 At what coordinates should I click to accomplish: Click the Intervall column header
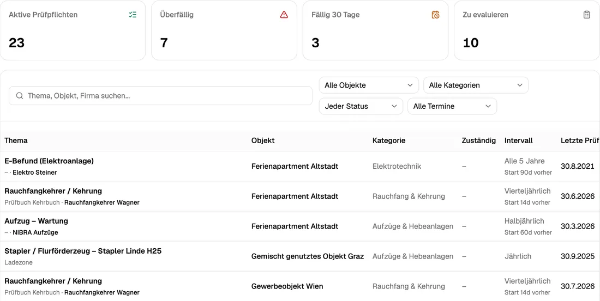point(519,140)
